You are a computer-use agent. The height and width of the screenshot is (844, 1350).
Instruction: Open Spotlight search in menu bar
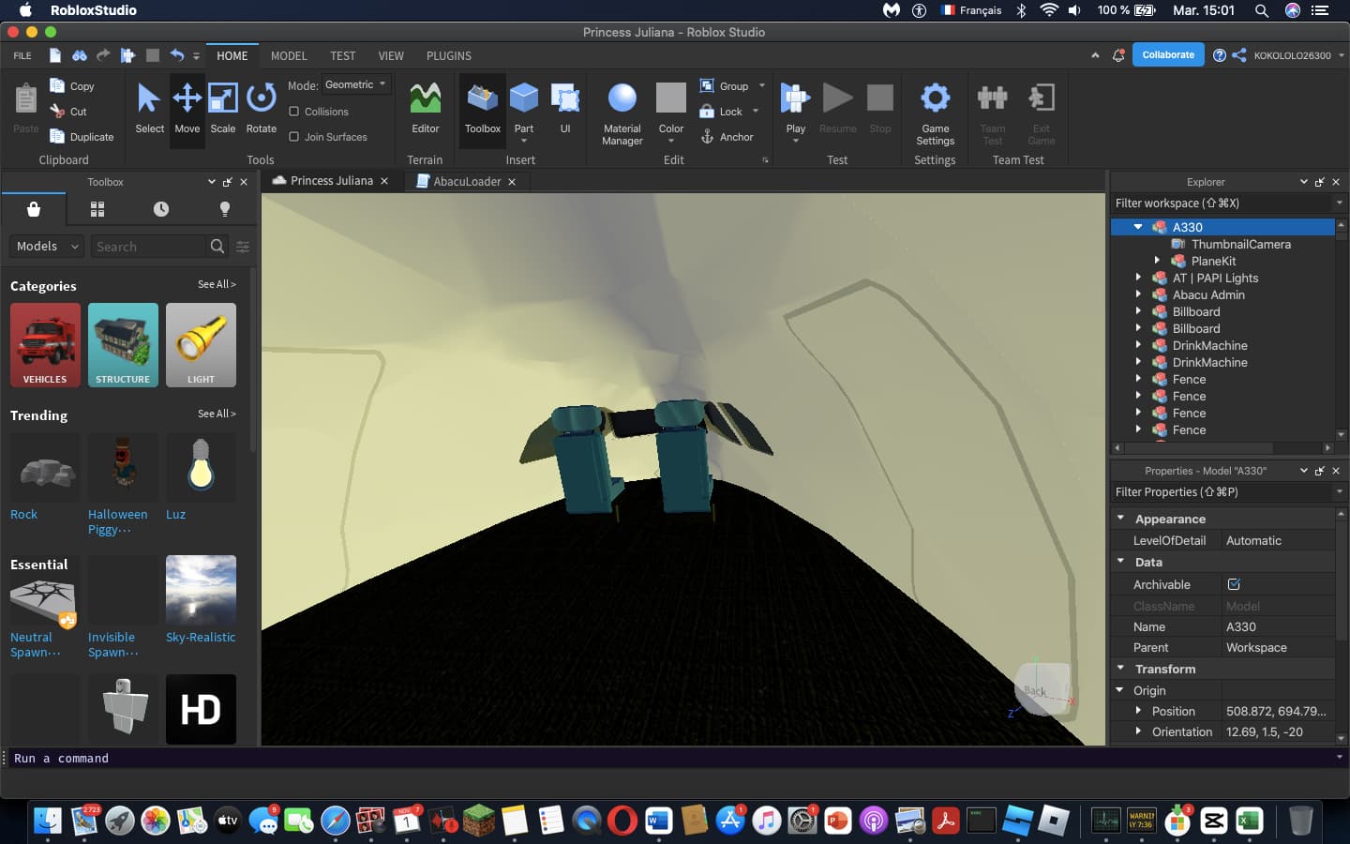(1262, 10)
